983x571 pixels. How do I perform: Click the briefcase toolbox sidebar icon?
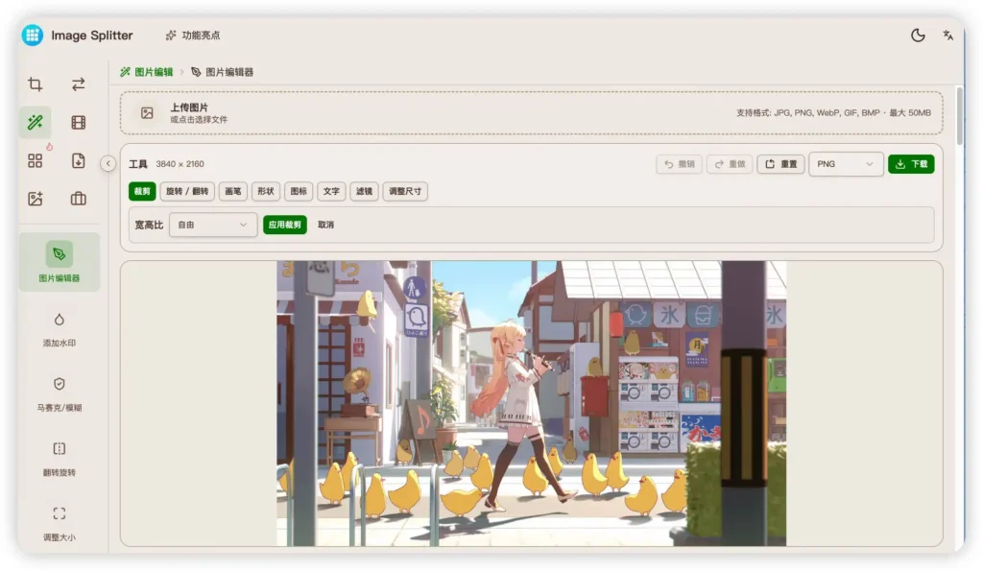click(79, 199)
